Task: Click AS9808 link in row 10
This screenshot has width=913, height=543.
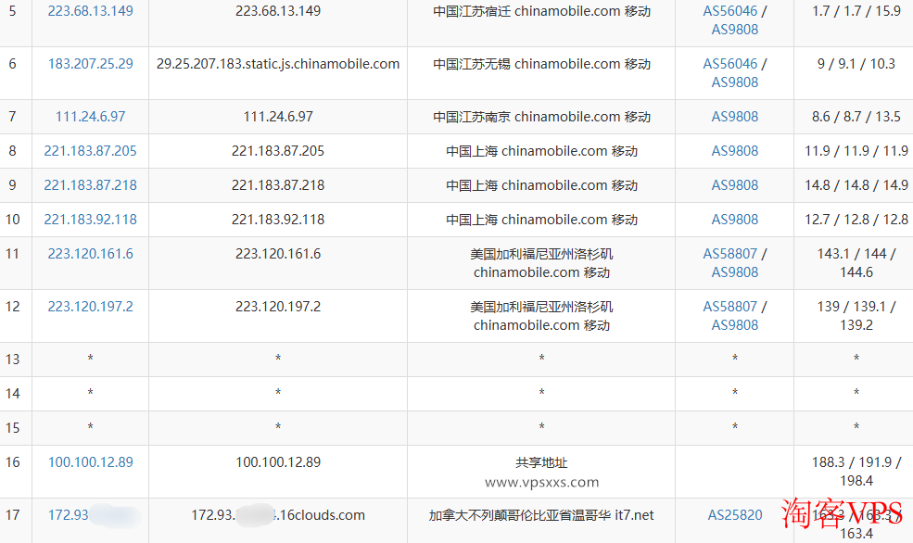Action: [735, 220]
